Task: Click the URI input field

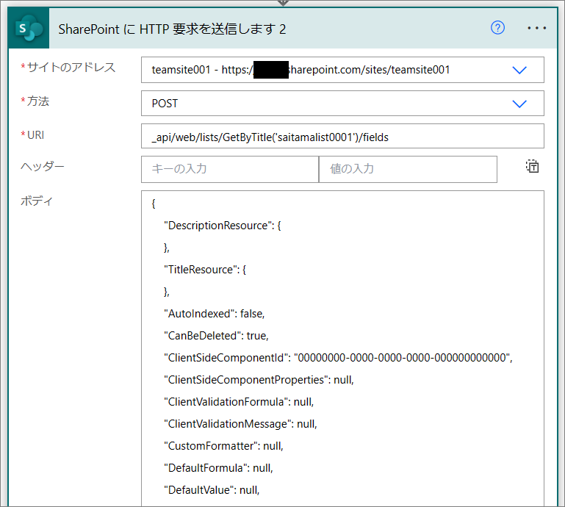Action: 342,136
